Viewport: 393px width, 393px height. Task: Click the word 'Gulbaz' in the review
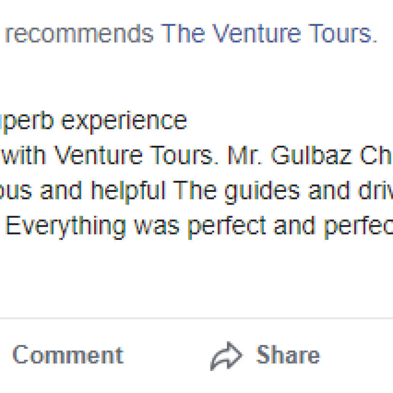point(312,155)
